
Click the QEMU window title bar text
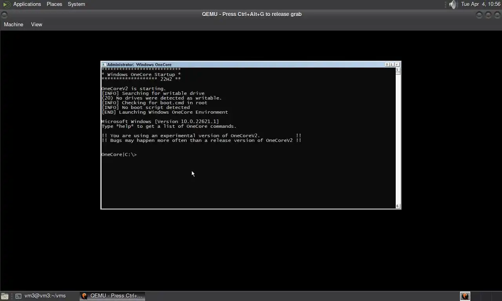coord(252,14)
